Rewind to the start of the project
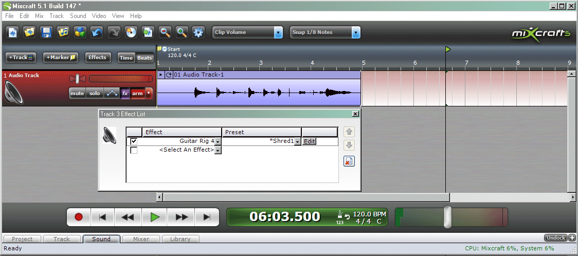Screen dimensions: 578x256 pyautogui.click(x=102, y=217)
